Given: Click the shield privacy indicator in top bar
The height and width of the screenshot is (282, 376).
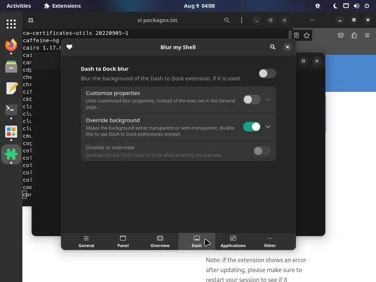Looking at the screenshot, I should coord(318,6).
